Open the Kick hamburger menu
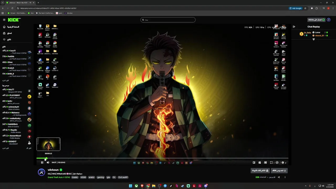 click(4, 20)
